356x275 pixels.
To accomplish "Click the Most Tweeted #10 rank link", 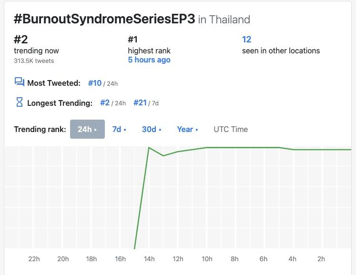I will point(95,83).
